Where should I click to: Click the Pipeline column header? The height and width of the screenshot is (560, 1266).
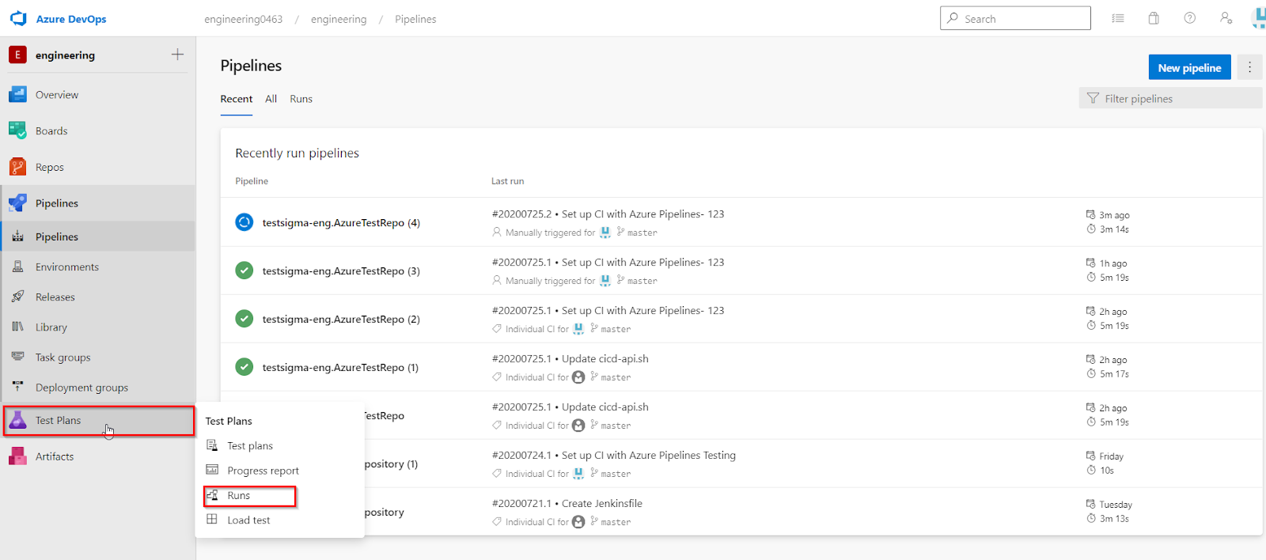point(252,181)
